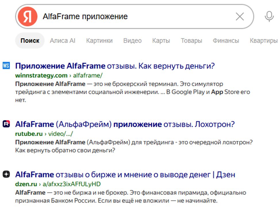Click snippet text 'признанная Банком России'
This screenshot has width=280, height=212.
pyautogui.click(x=56, y=201)
